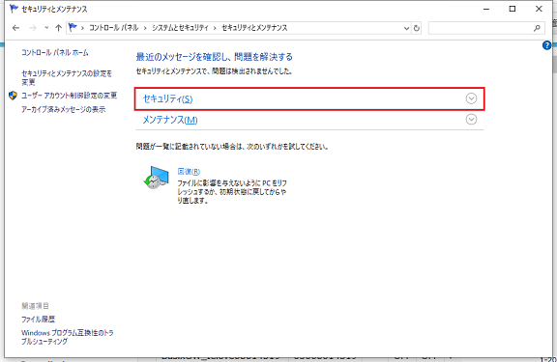Click the window title flag icon
Screen dimensions: 557x362
click(x=14, y=9)
